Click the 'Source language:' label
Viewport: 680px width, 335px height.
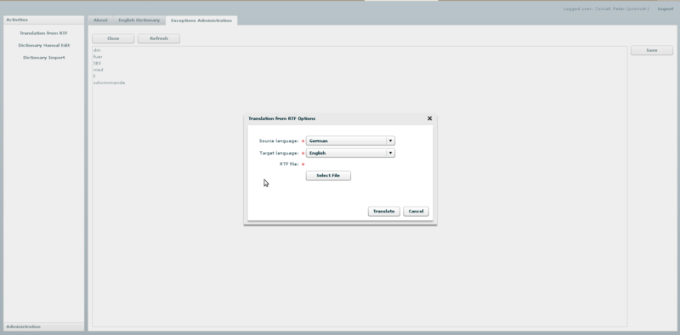click(x=279, y=141)
